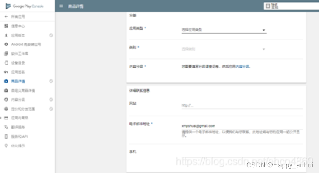Viewport: 319px width, 173px height.
Task: Click the test app icon in header
Action: [268, 6]
